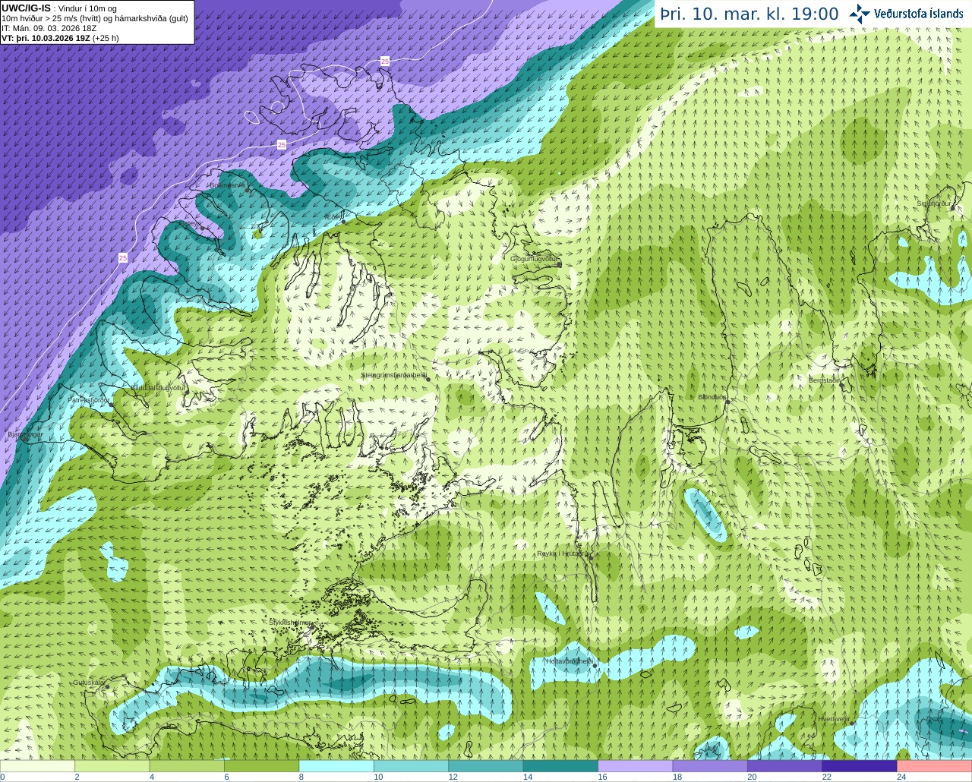
Task: Click the Reykir í Hrútafirði station label
Action: [562, 553]
